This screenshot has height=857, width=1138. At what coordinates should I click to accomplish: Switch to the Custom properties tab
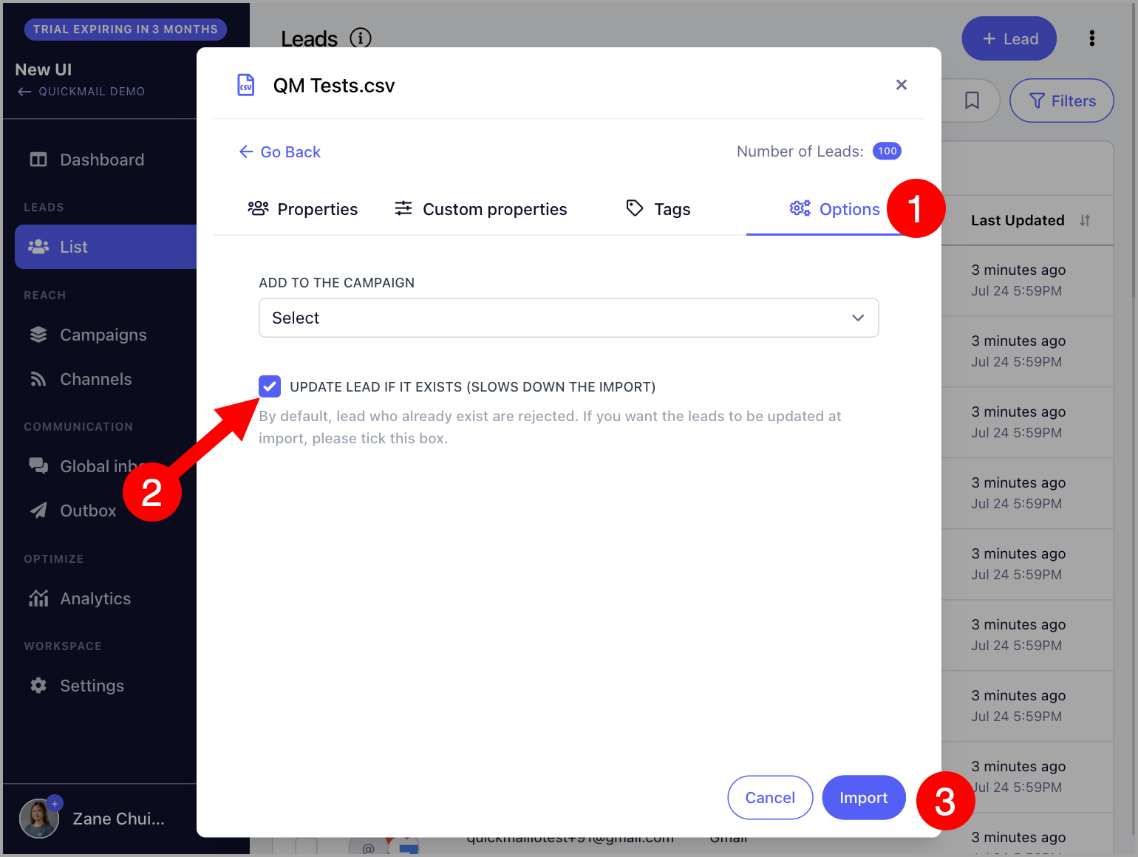click(x=481, y=209)
